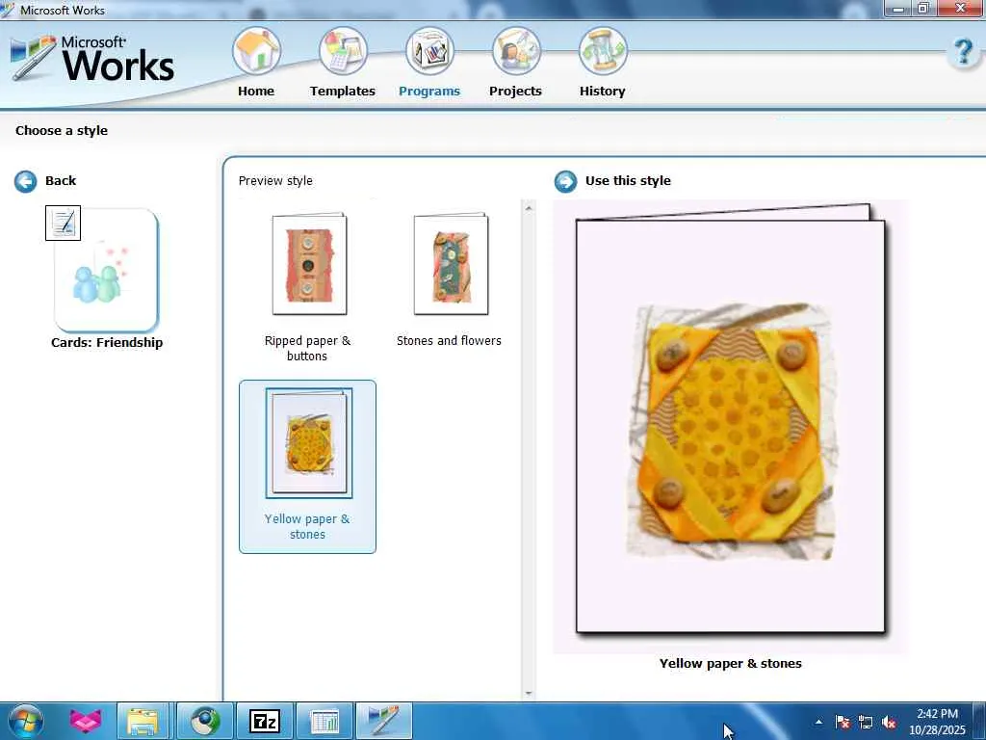Select the Yellow paper & stones thumbnail
The width and height of the screenshot is (986, 740).
pos(309,443)
